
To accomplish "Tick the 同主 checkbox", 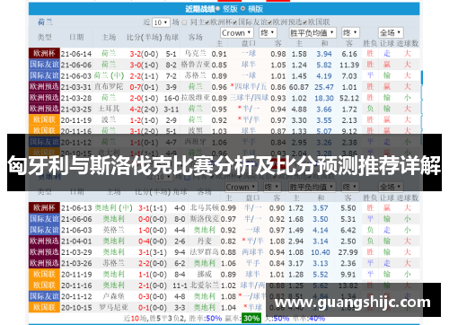I will pos(185,22).
